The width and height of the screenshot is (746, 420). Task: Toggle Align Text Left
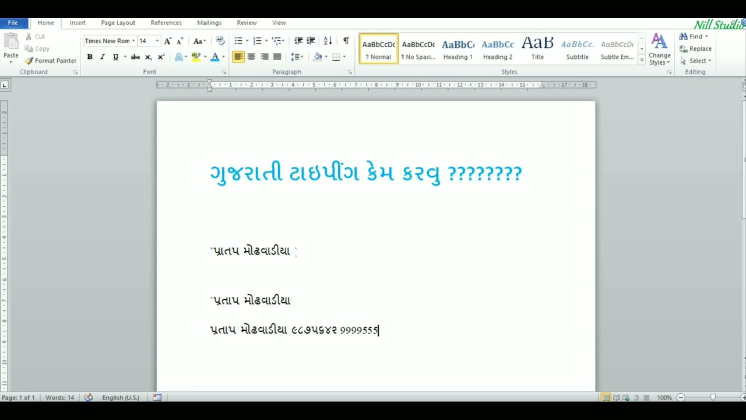238,57
